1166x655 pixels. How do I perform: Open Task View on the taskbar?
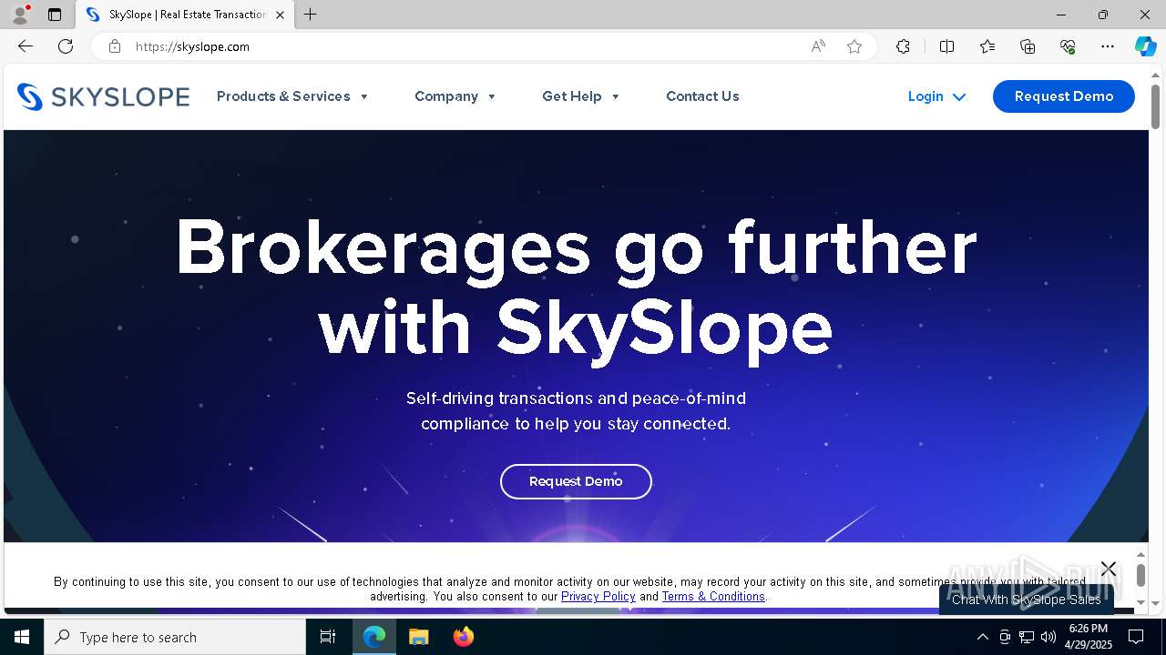coord(328,637)
